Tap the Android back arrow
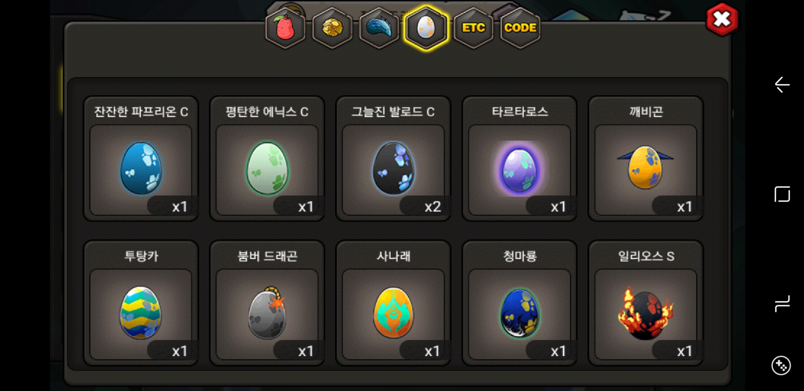The image size is (804, 391). coord(782,85)
